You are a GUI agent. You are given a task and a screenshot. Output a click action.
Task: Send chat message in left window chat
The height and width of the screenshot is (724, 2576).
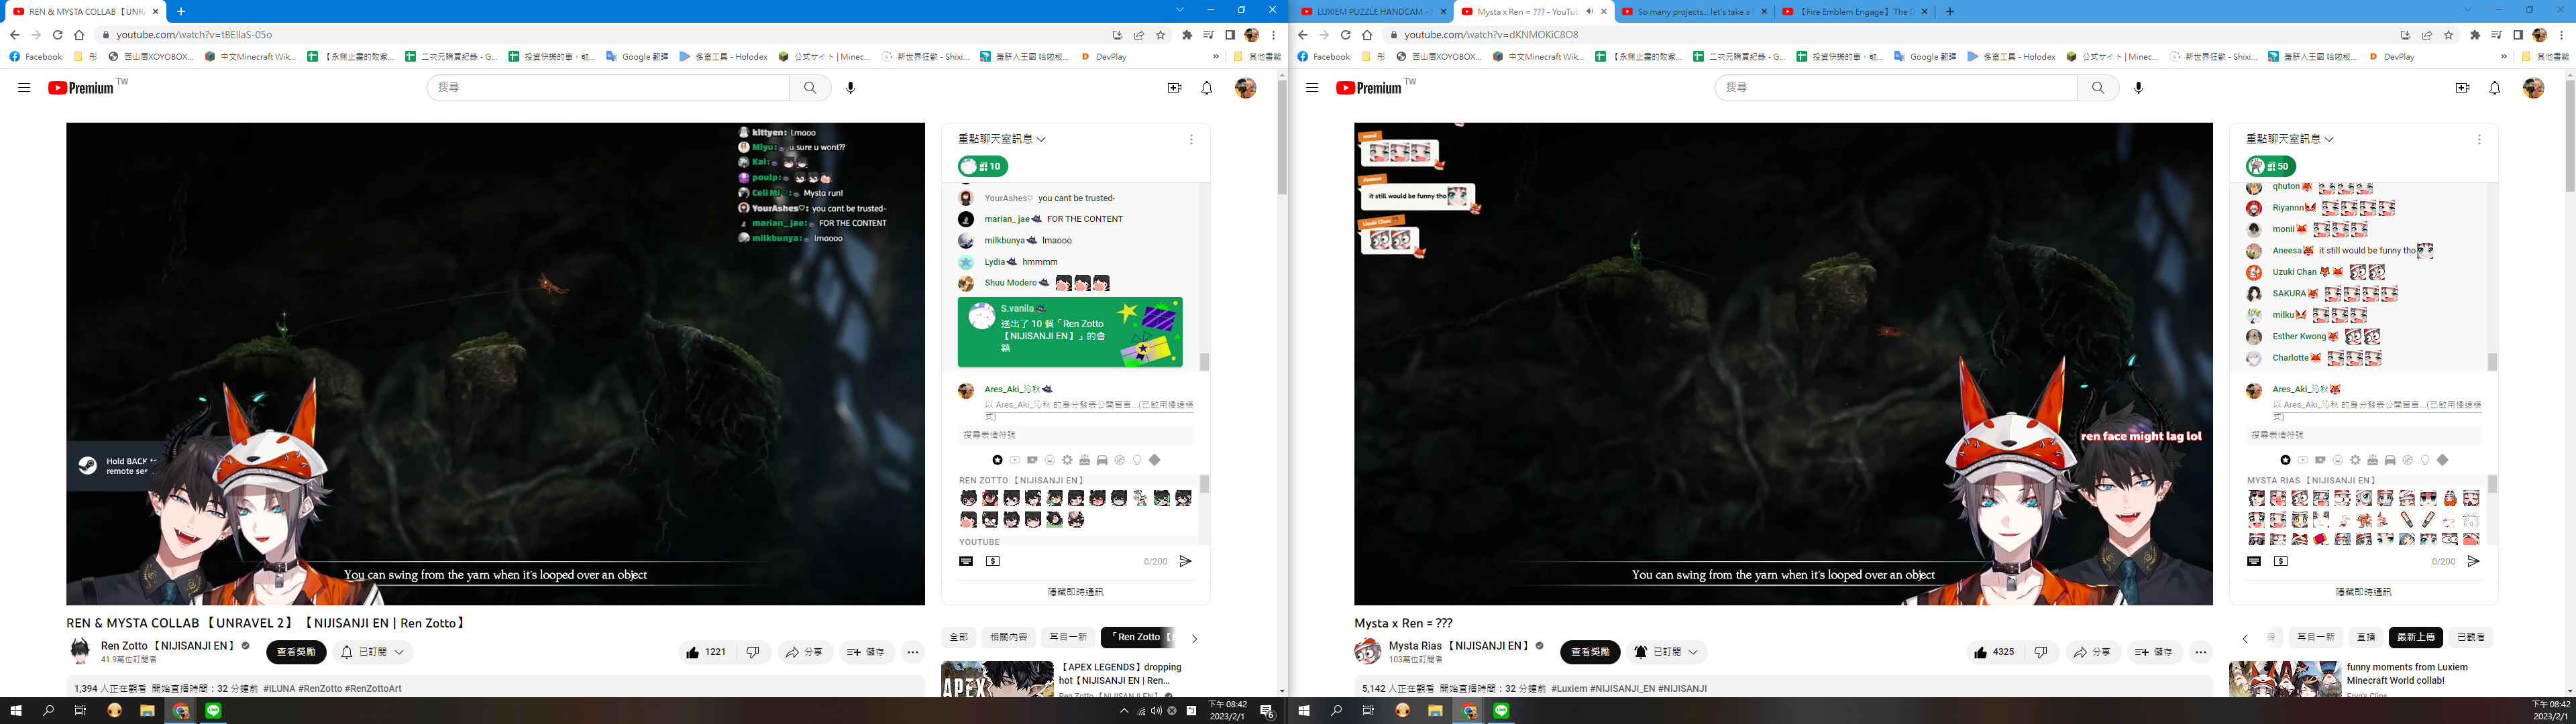click(1185, 562)
